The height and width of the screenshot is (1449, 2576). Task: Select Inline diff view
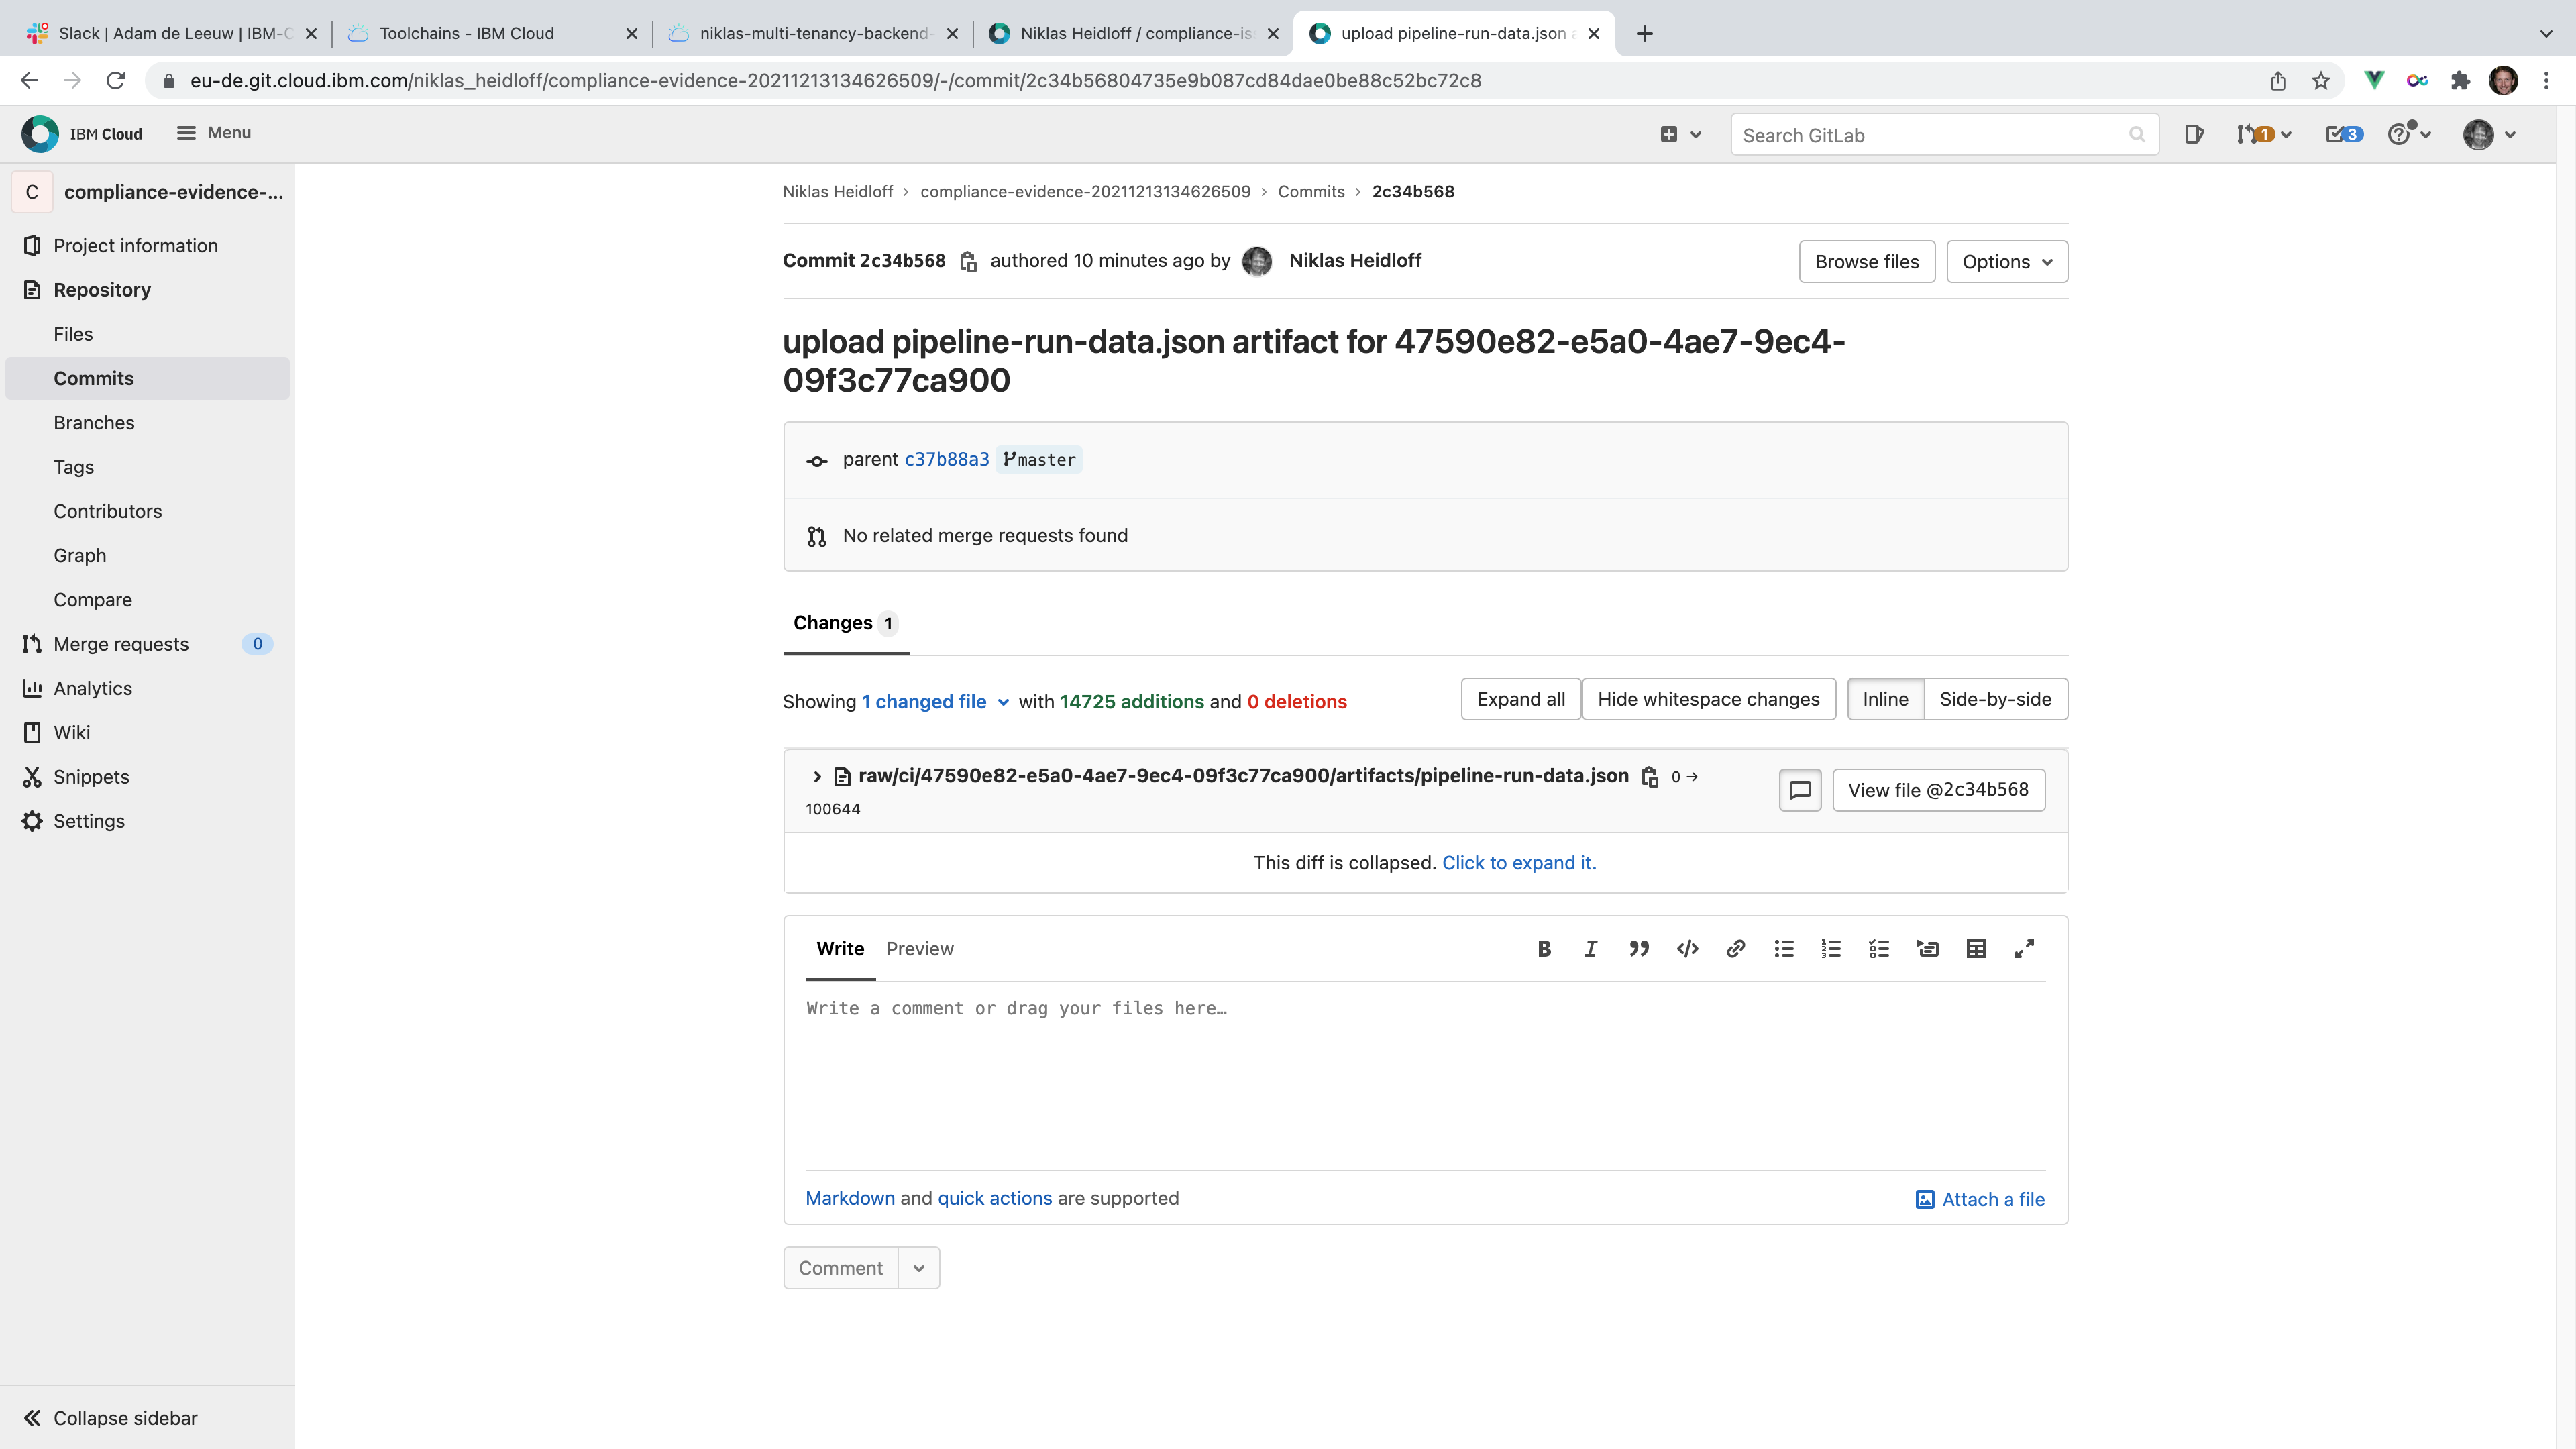click(1885, 699)
